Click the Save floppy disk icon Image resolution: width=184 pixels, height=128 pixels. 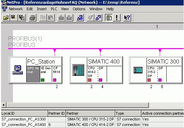click(x=14, y=18)
